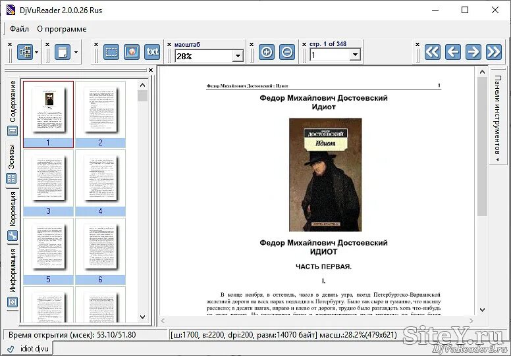Screen dimensions: 511x356
Task: Close the zoom buttons toolbar group
Action: coord(252,44)
